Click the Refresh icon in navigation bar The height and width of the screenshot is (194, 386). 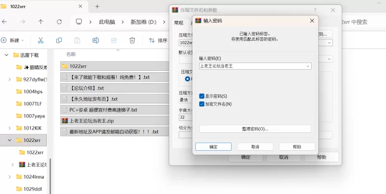59,22
